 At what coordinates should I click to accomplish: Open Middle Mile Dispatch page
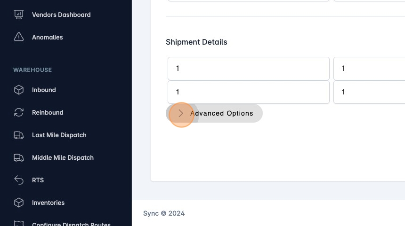point(63,157)
